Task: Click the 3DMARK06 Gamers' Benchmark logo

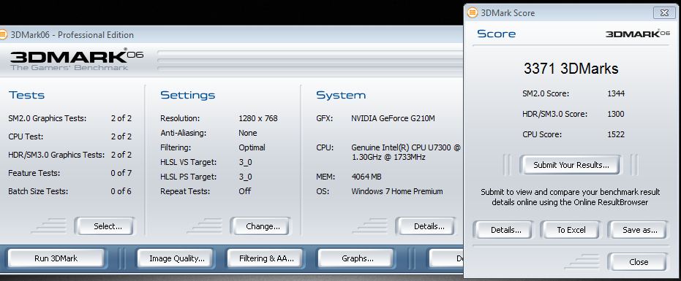Action: point(76,59)
